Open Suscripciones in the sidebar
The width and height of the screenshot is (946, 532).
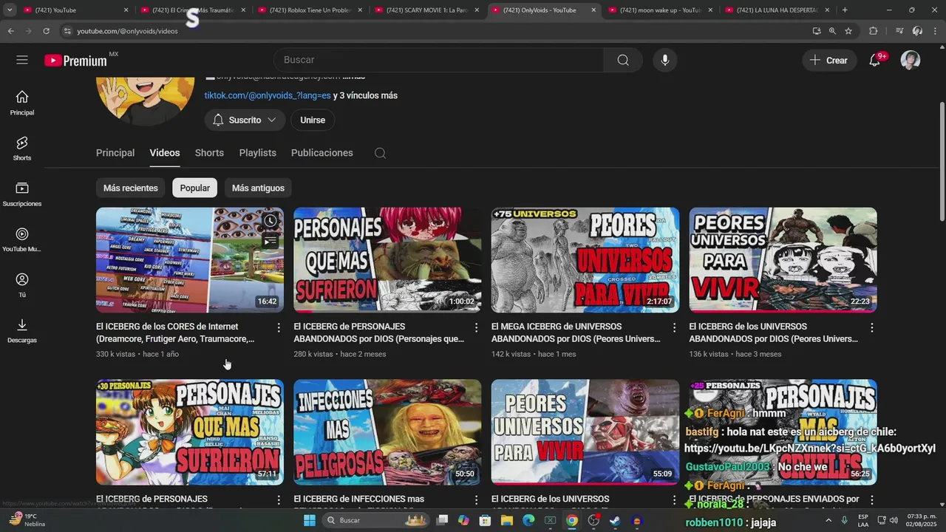22,194
